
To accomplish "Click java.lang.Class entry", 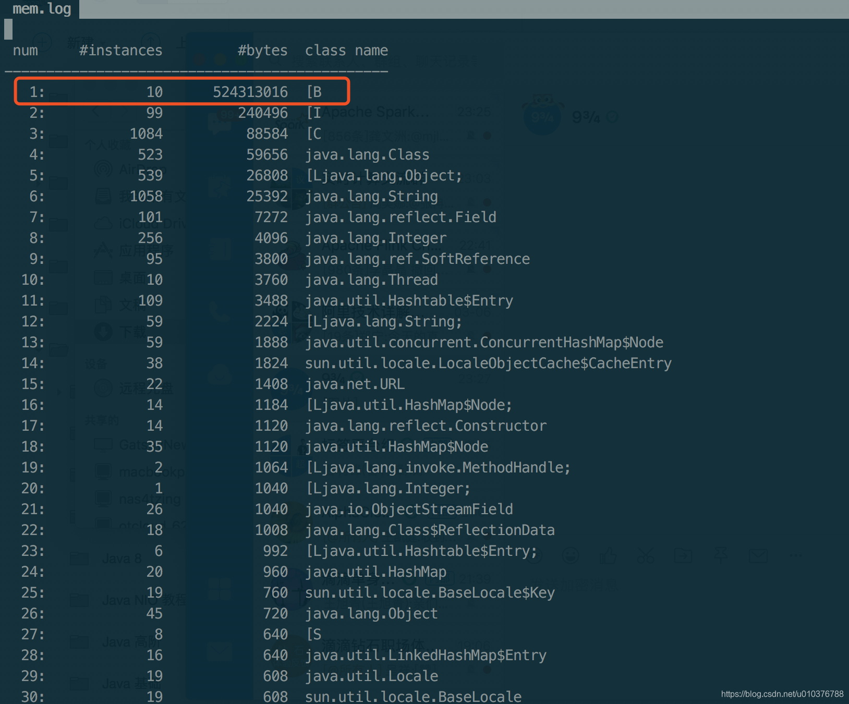I will 367,155.
